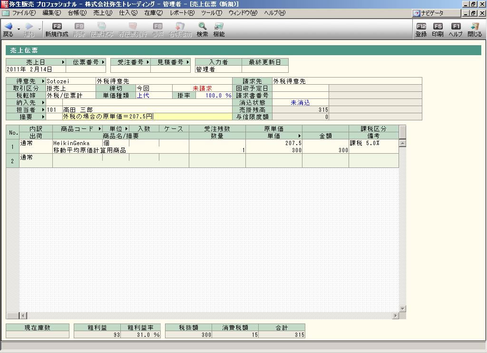Open the 台帳(D) menu
Viewport: 487px width, 353px height.
pos(77,13)
